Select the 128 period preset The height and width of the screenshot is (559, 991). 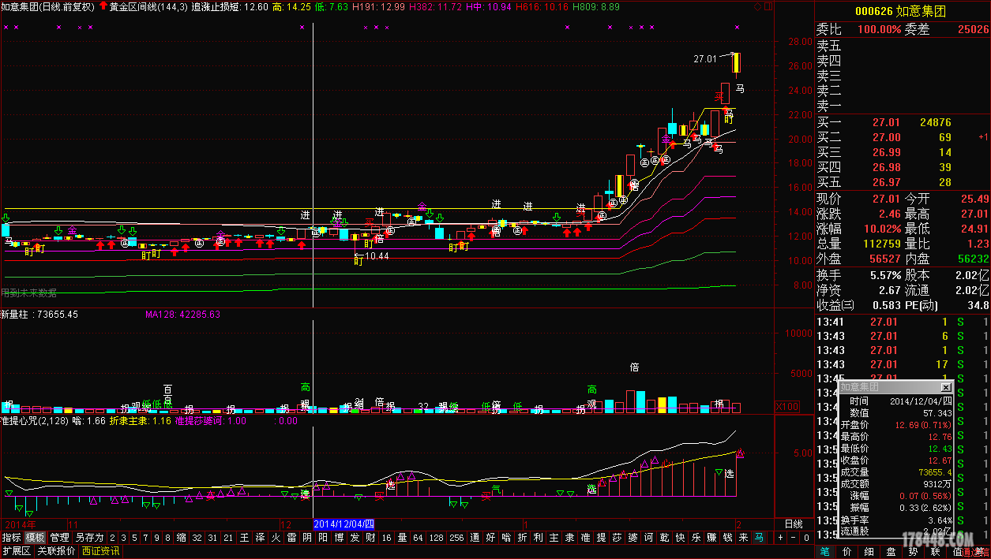(x=435, y=537)
